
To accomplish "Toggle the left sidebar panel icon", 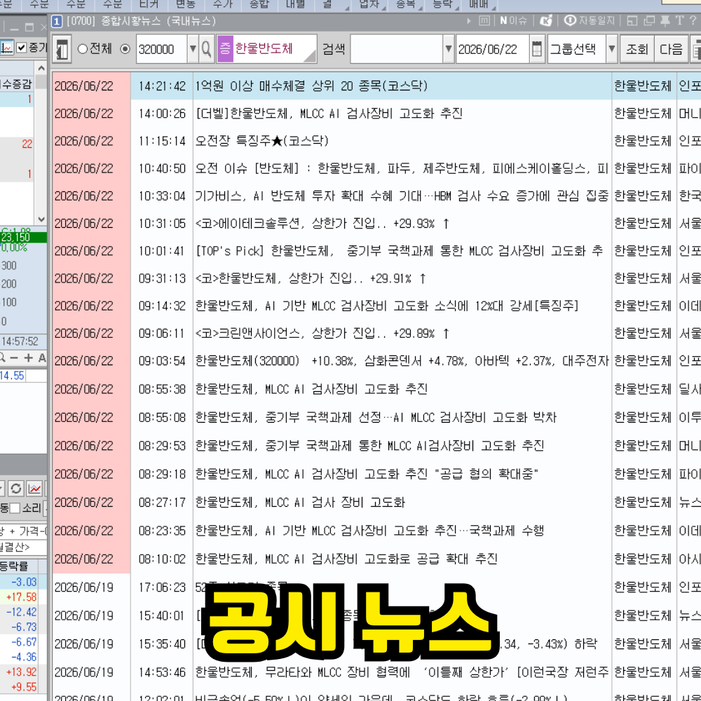I will tap(62, 49).
